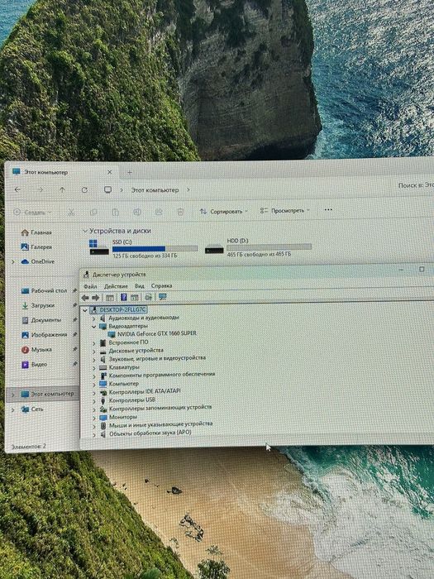
Task: Add a new Explorer tab with plus
Action: point(130,172)
